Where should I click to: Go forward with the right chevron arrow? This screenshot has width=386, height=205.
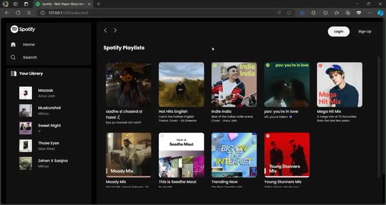115,30
